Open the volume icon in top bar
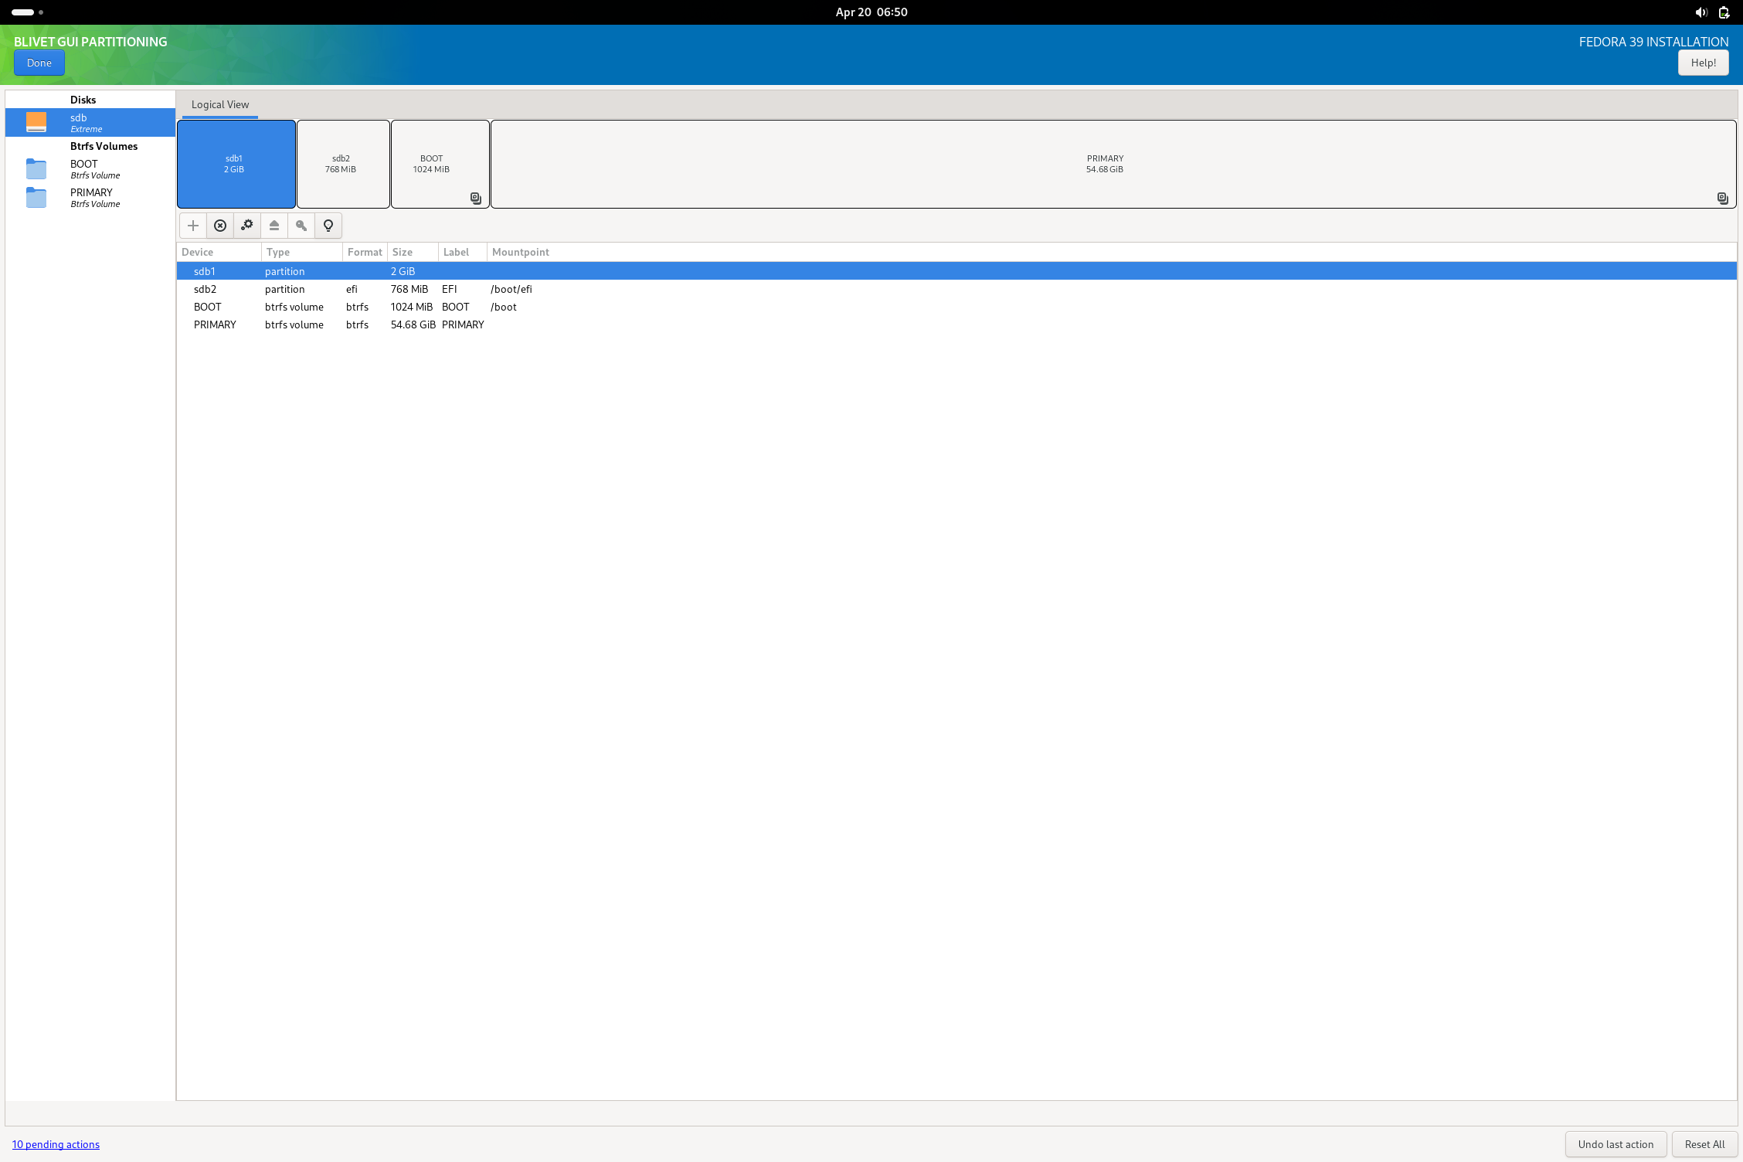 point(1701,12)
